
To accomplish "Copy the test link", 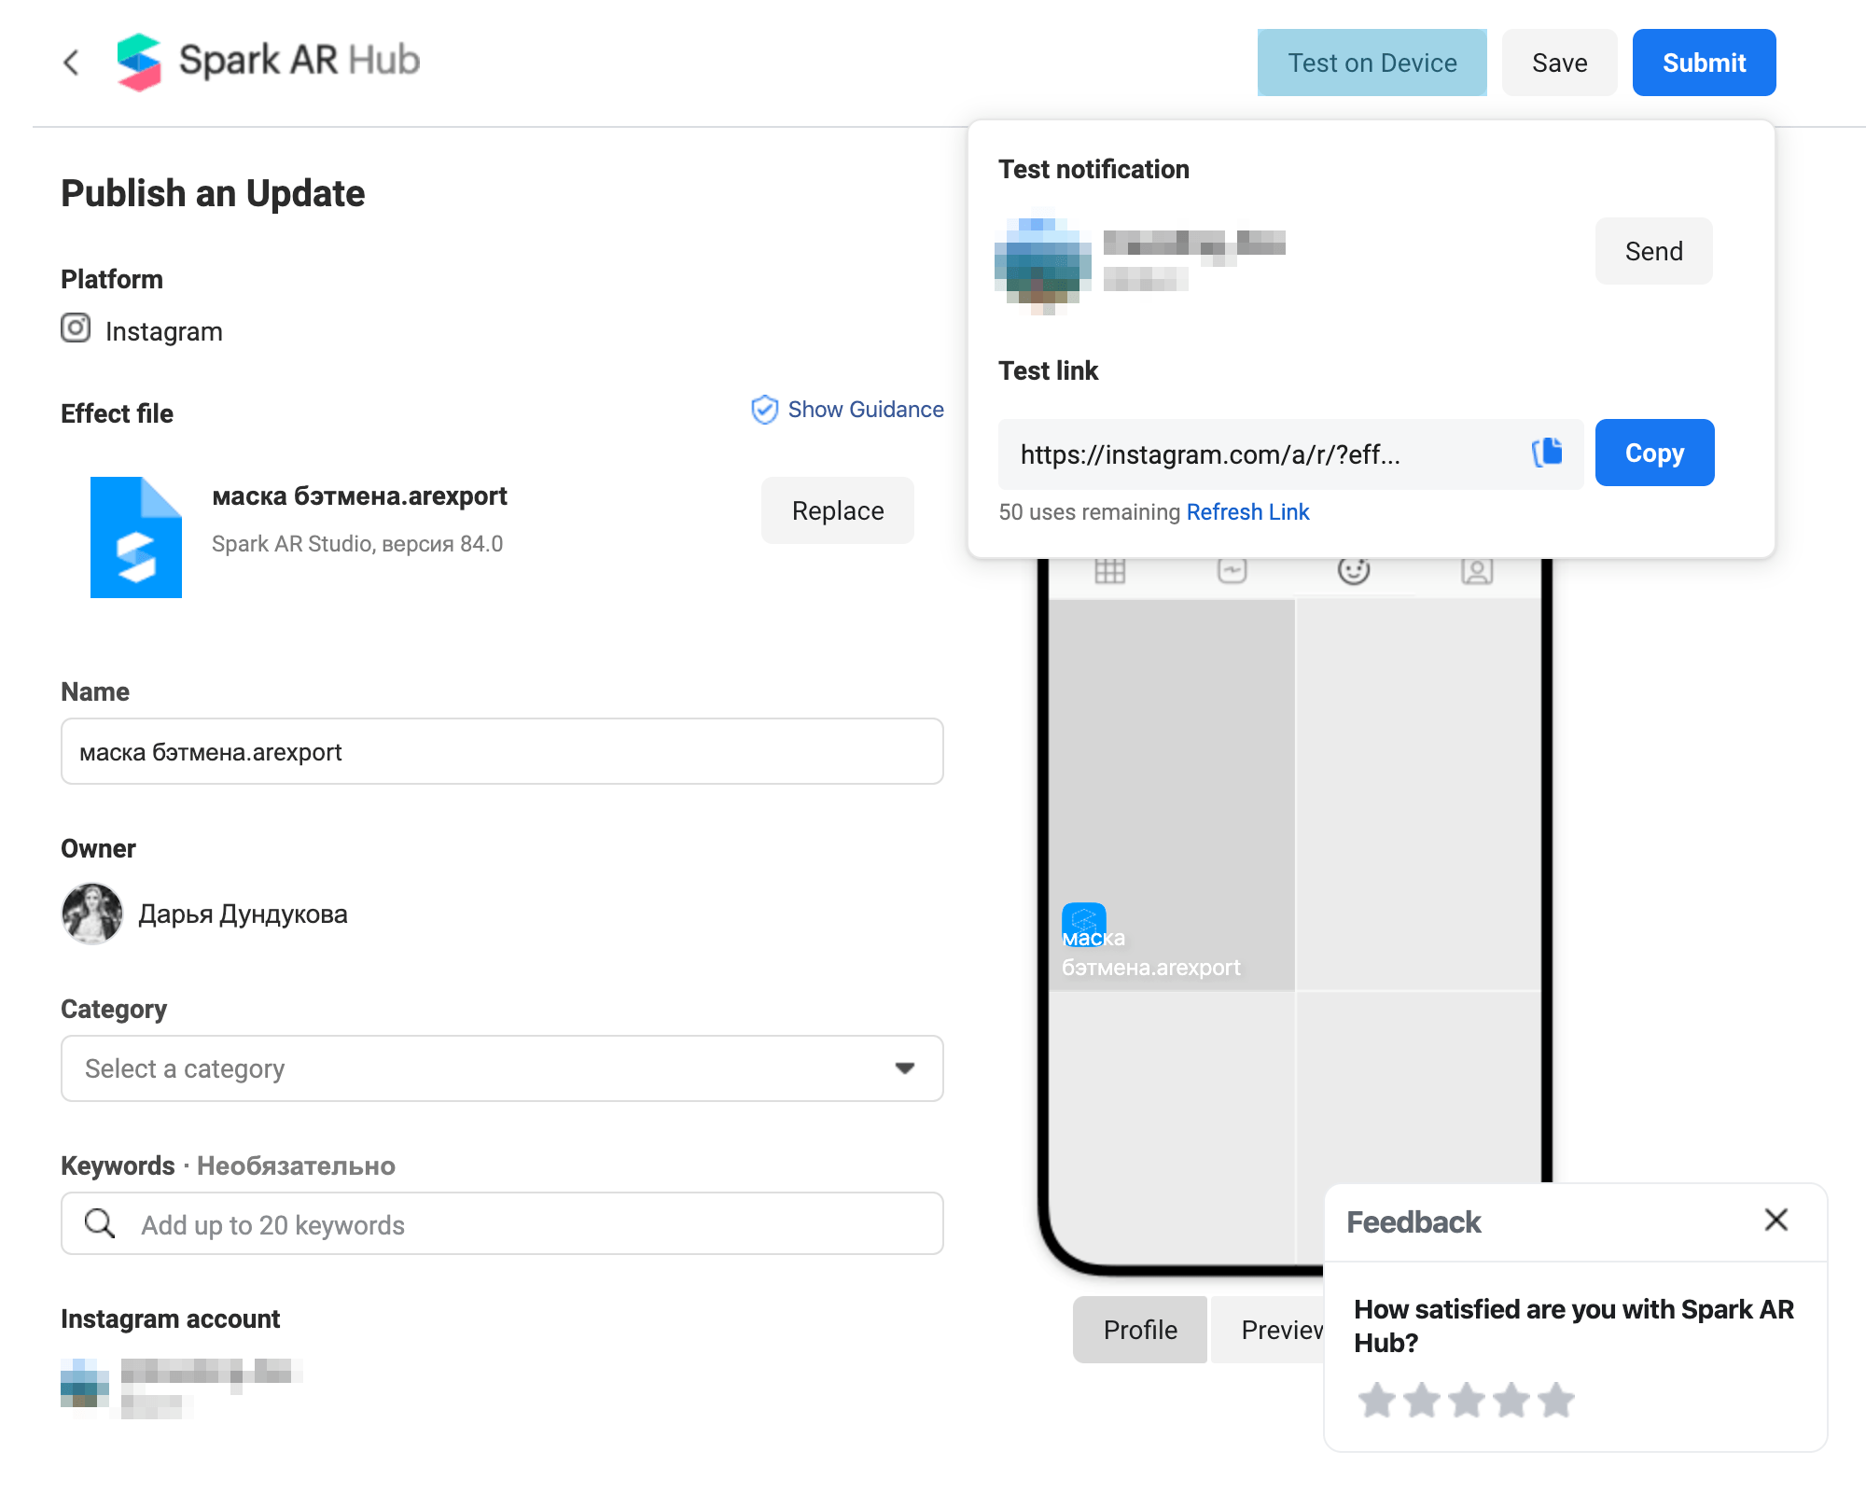I will pyautogui.click(x=1655, y=453).
